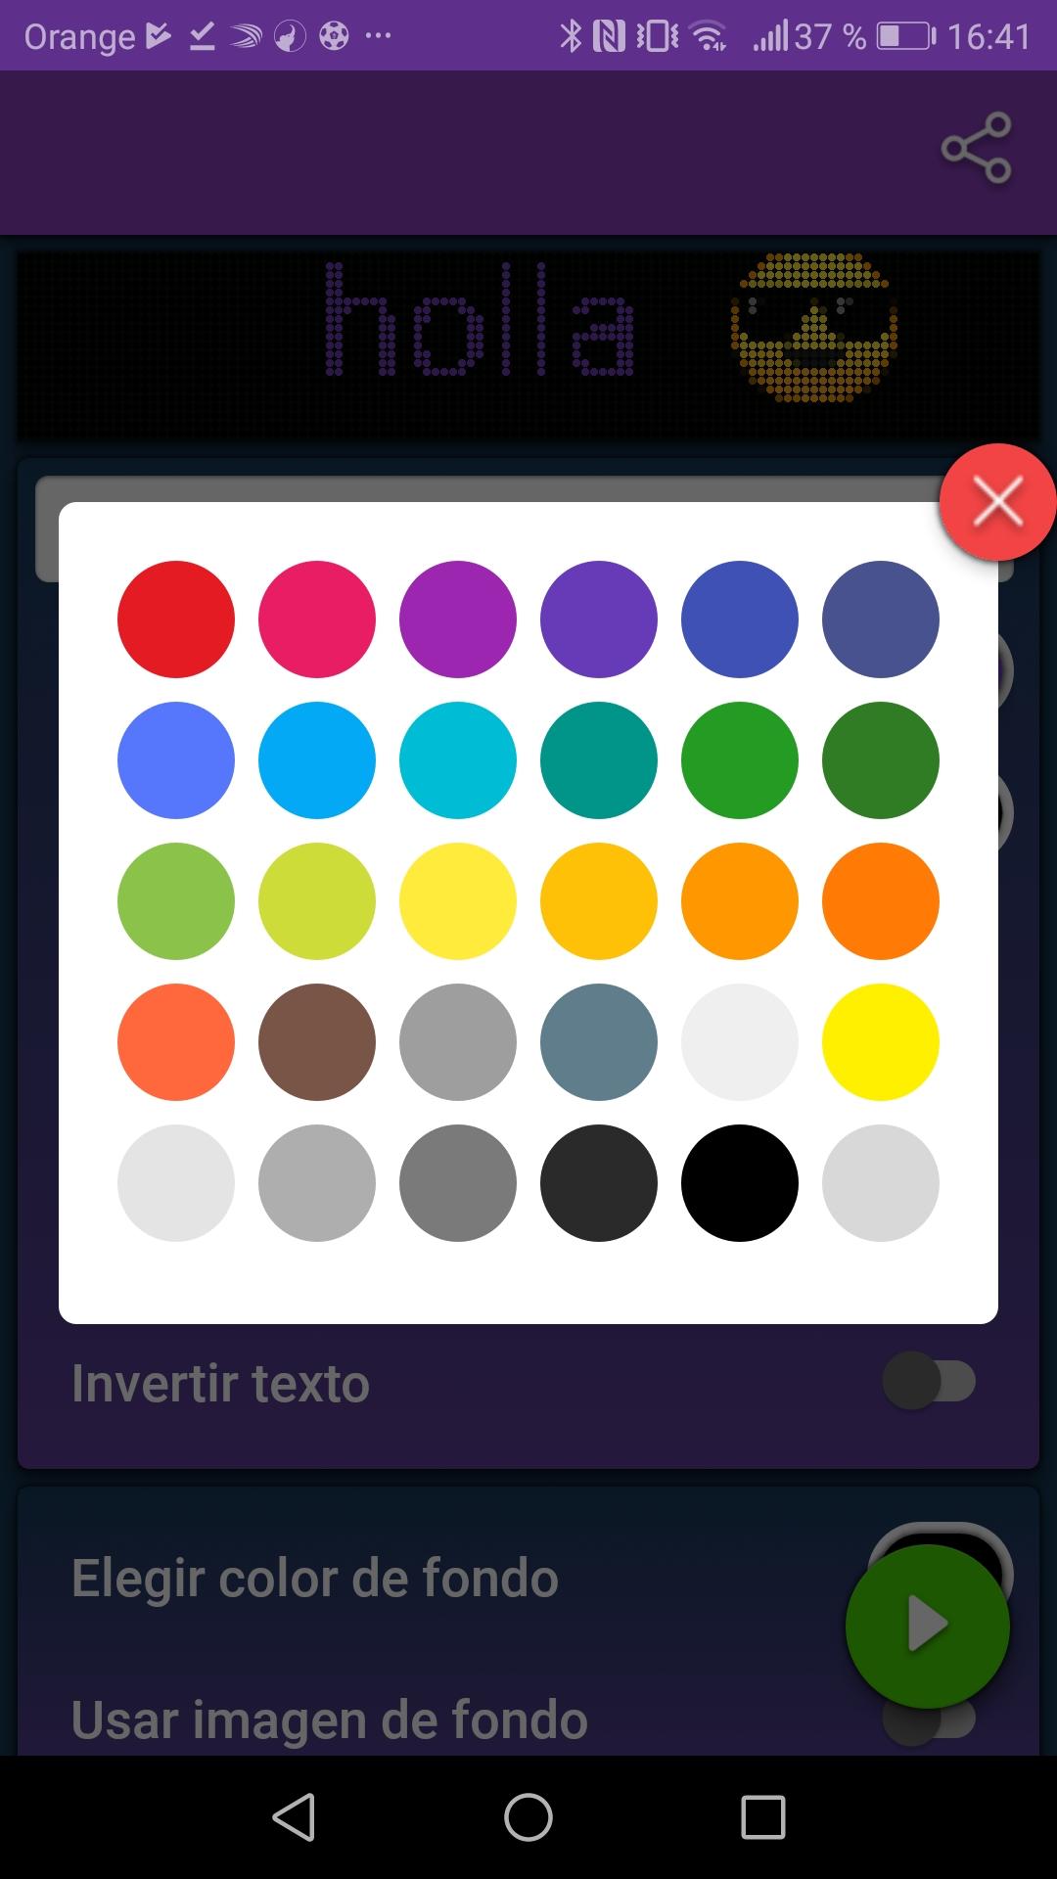Pick the coral red-orange swatch beside brown

176,1042
